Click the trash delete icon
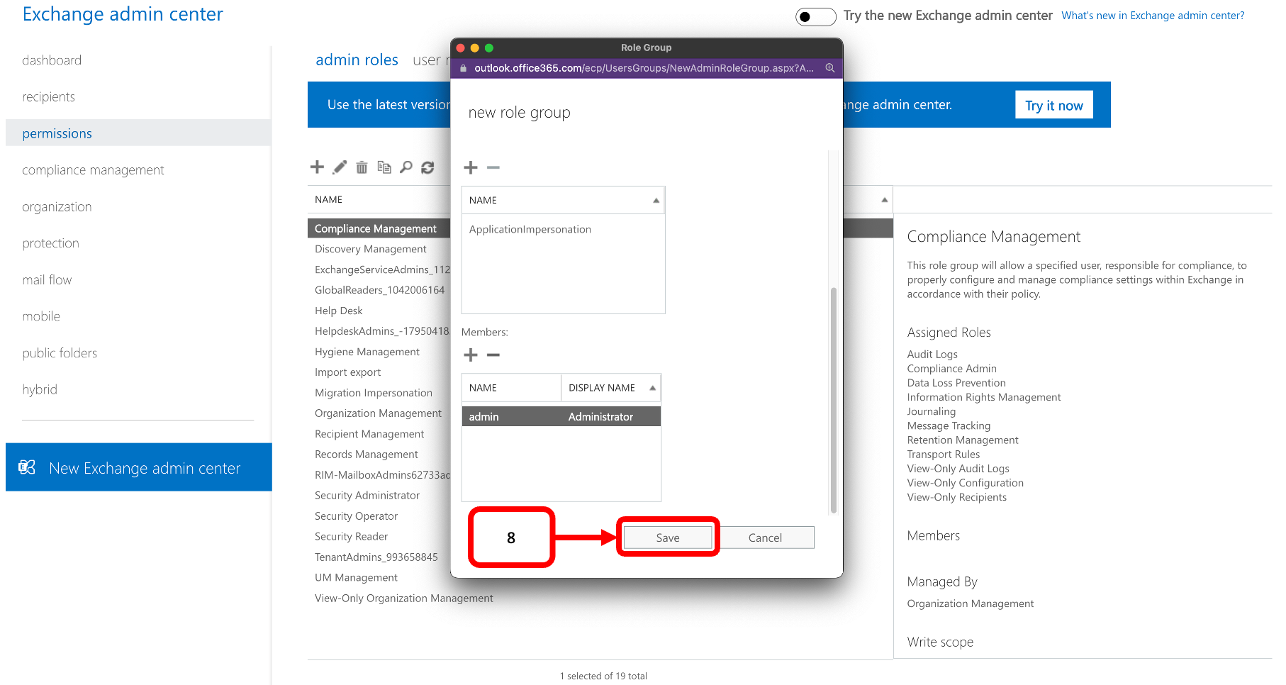Viewport: 1286px width, 685px height. (362, 167)
